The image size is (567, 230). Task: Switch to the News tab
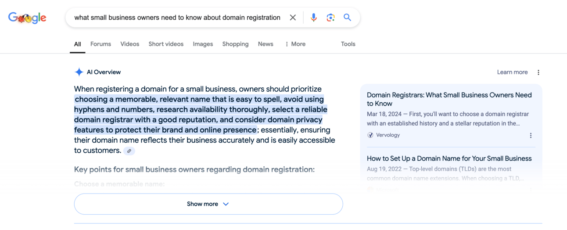tap(266, 44)
